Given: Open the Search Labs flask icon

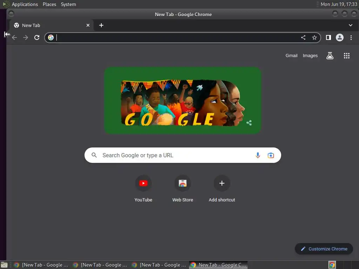Looking at the screenshot, I should pyautogui.click(x=330, y=56).
